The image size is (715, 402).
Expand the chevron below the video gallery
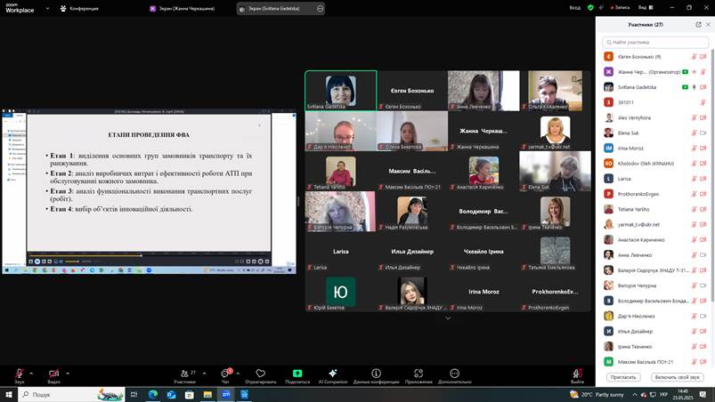447,318
